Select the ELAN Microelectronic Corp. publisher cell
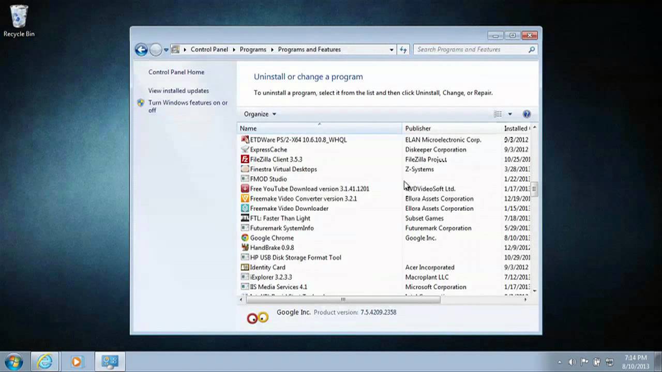 443,139
